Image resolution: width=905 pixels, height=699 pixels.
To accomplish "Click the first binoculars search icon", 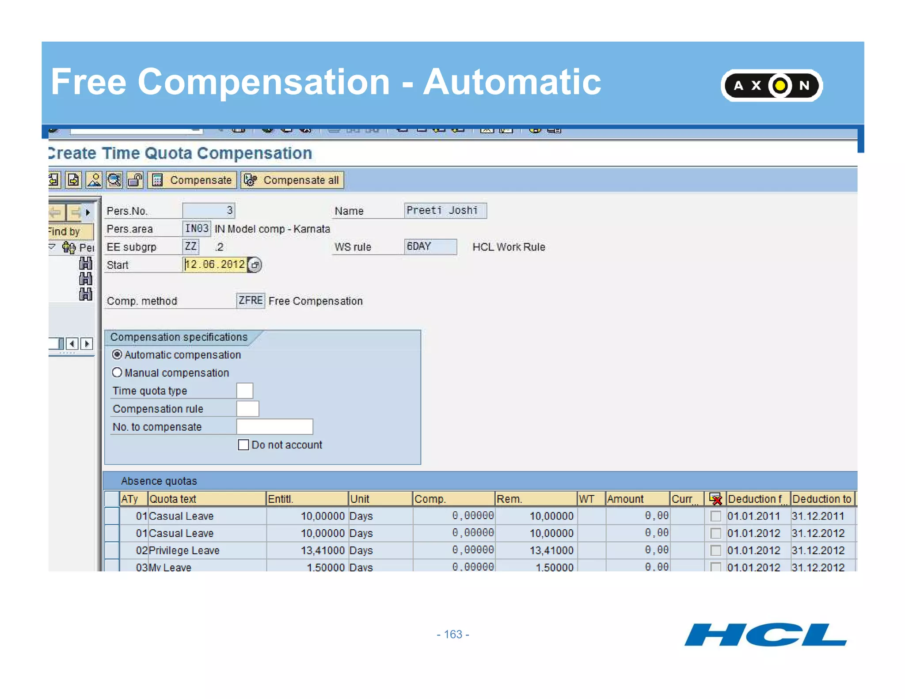I will pyautogui.click(x=85, y=263).
